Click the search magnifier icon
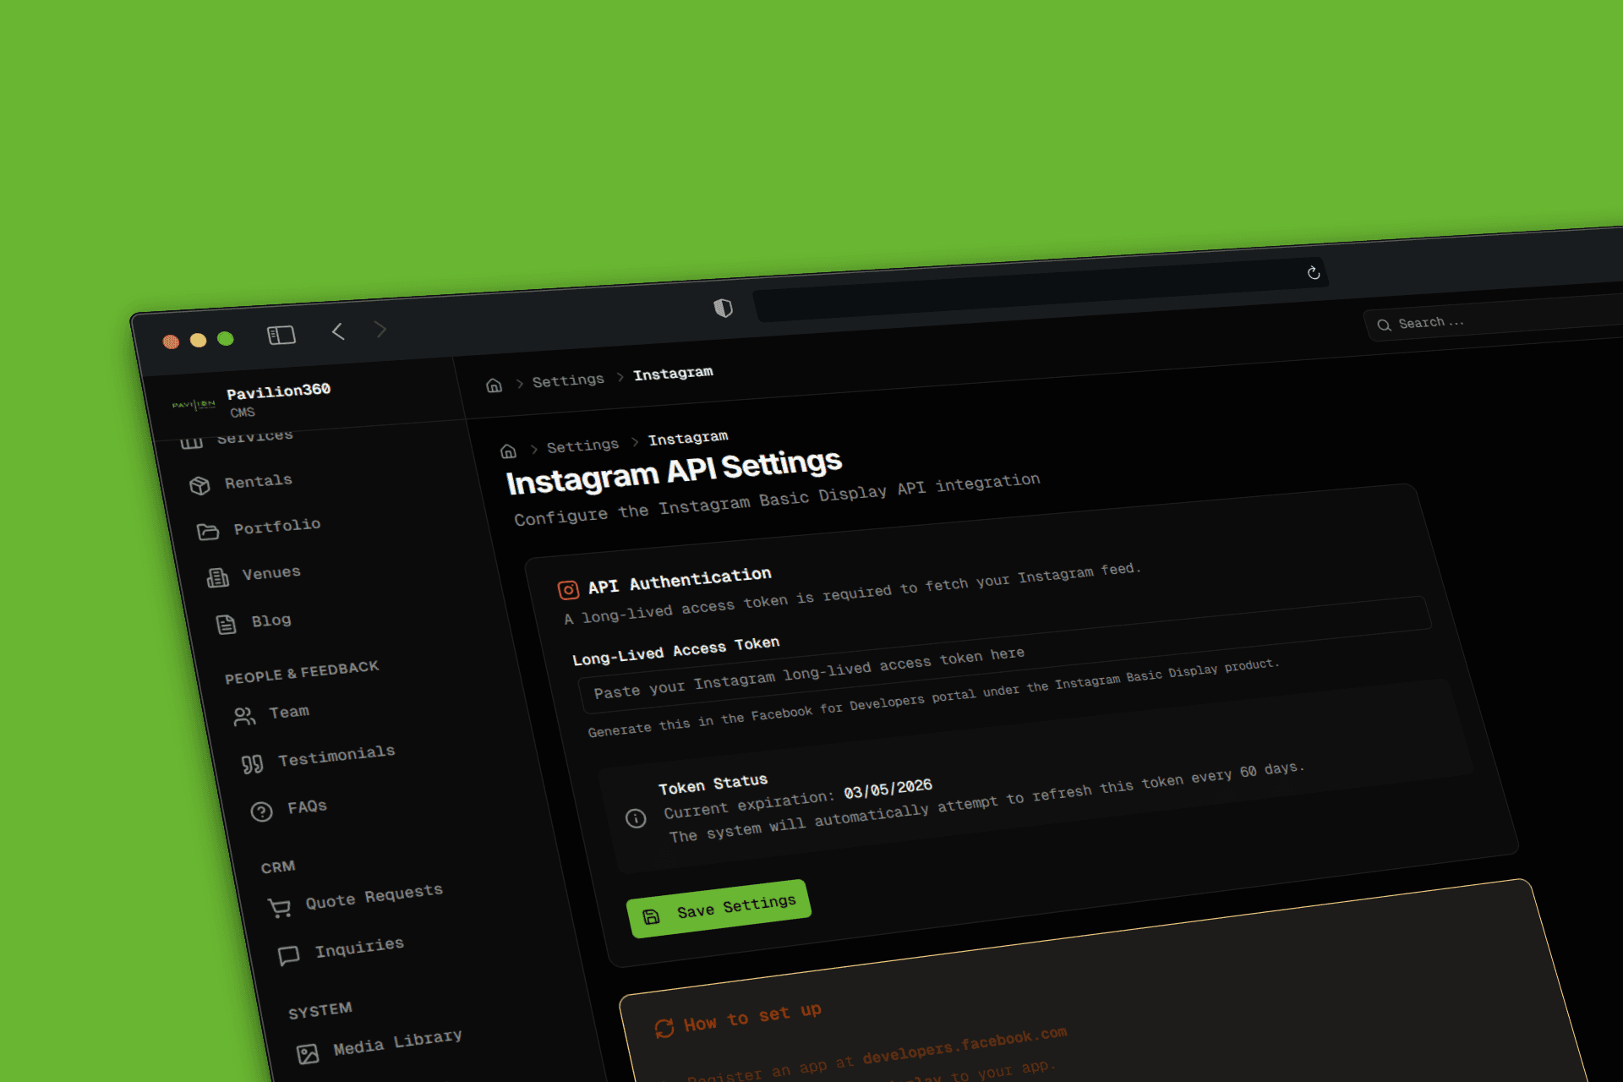Viewport: 1623px width, 1082px height. (1384, 325)
